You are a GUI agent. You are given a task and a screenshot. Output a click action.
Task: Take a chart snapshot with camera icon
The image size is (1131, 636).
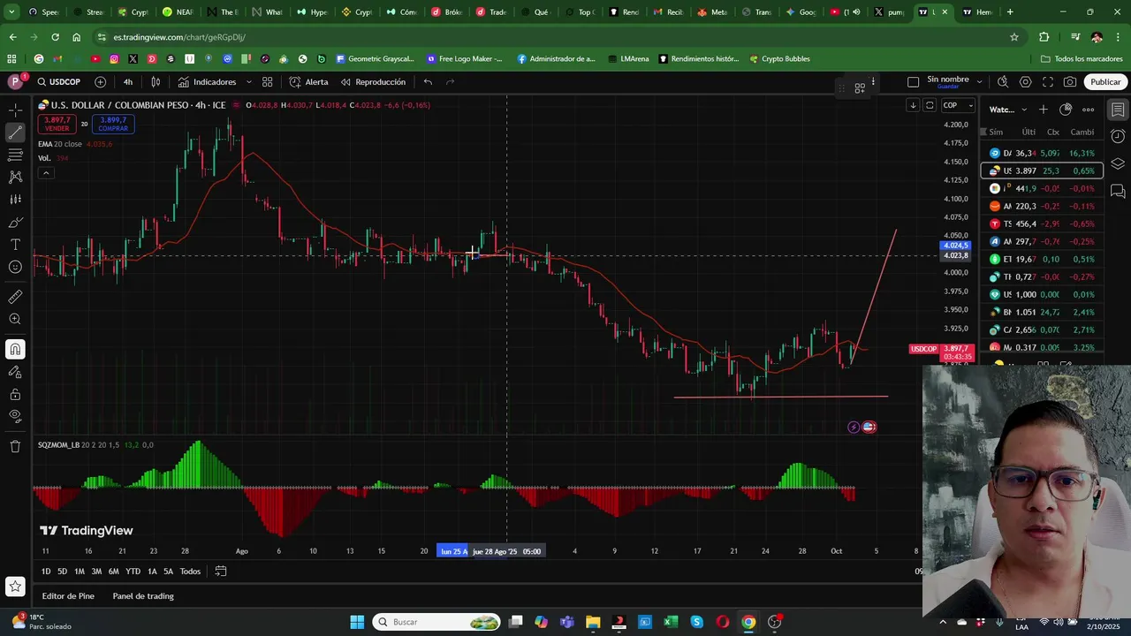click(1070, 82)
